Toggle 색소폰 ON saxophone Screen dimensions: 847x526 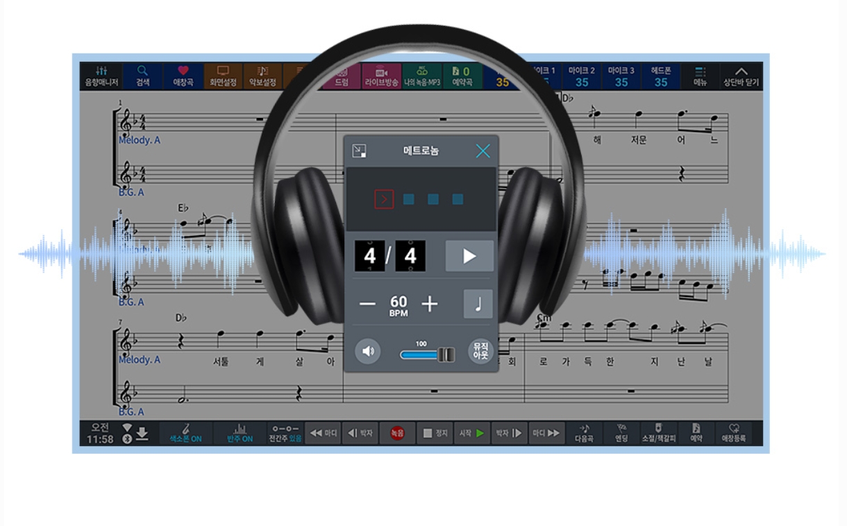point(186,433)
